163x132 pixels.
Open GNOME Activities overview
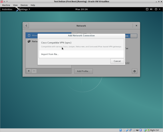point(7,9)
